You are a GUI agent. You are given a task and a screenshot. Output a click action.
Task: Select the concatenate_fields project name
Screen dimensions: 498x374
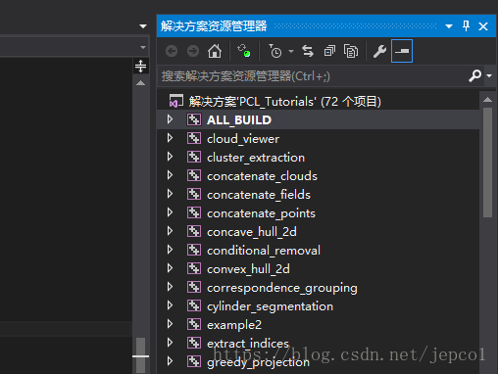click(x=259, y=195)
